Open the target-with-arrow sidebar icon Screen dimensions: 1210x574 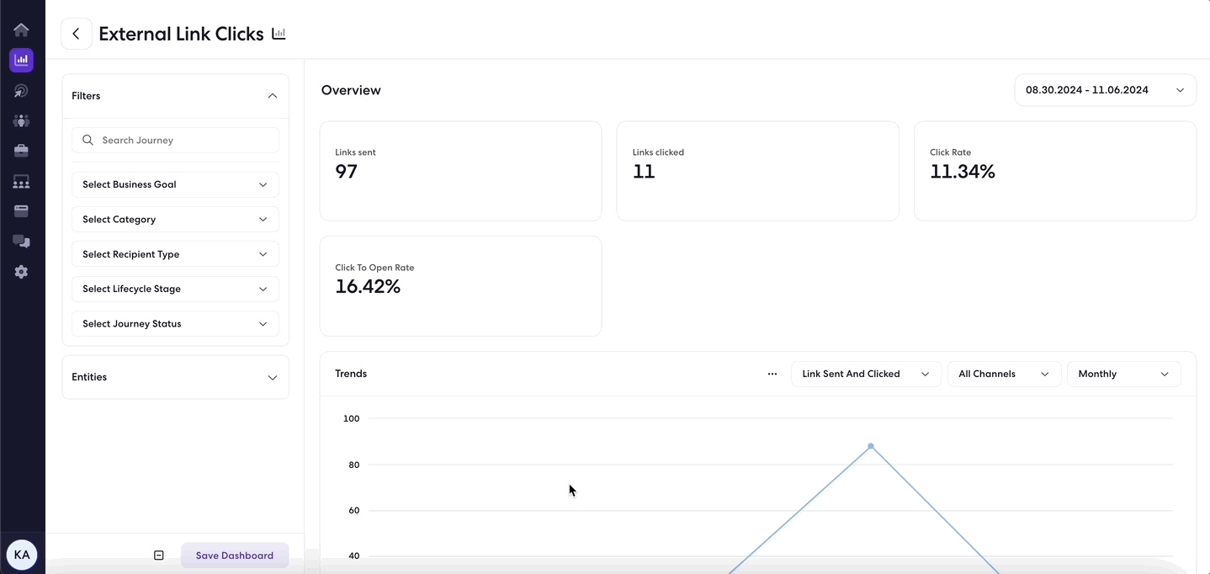click(21, 91)
